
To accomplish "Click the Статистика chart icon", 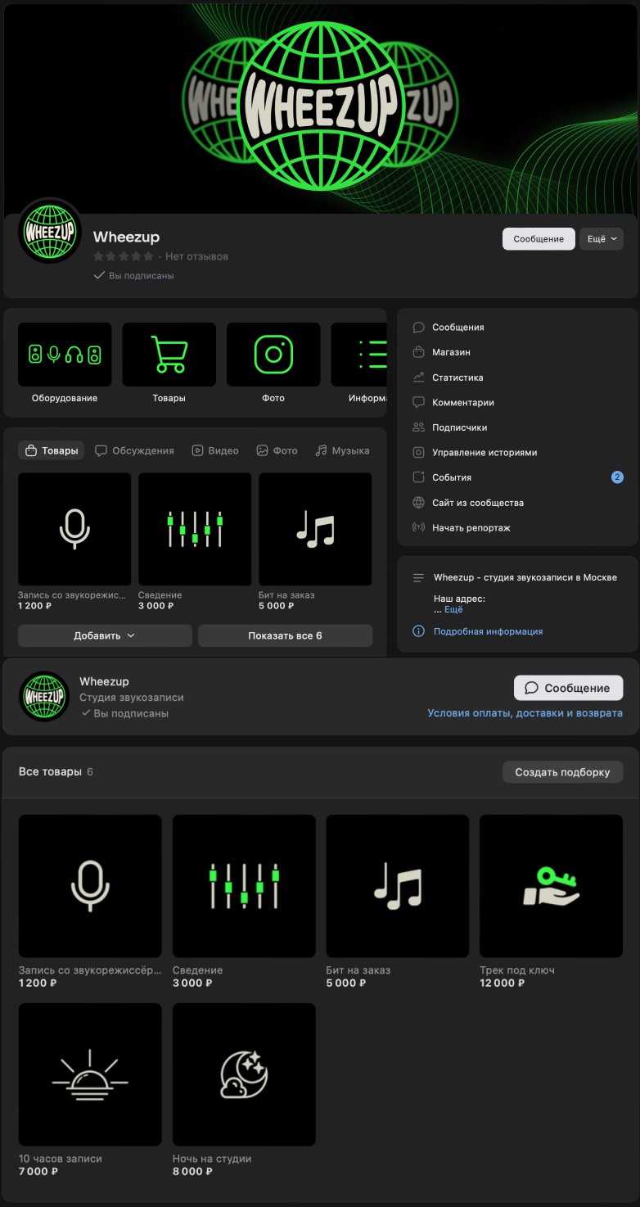I will tap(418, 377).
